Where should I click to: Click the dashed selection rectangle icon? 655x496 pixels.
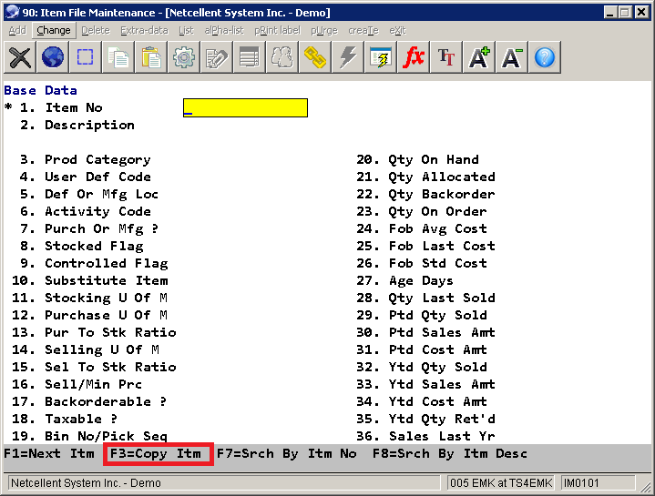pos(86,57)
